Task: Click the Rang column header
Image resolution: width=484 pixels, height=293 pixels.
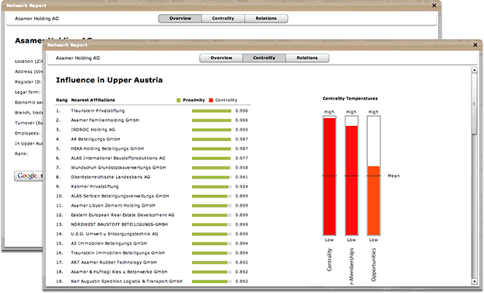Action: click(x=61, y=100)
